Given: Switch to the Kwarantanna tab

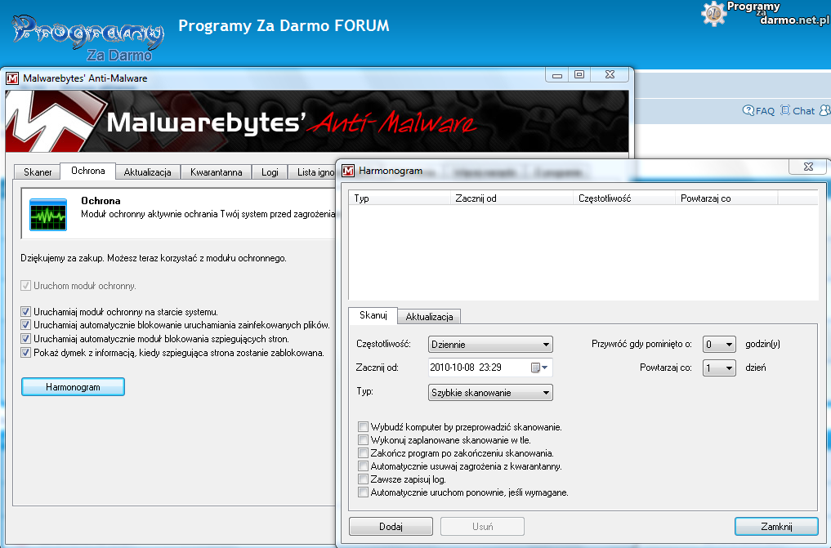Looking at the screenshot, I should [x=216, y=172].
